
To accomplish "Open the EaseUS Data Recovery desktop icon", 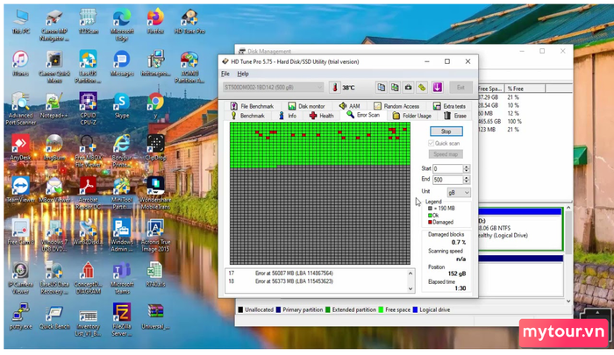I will click(x=54, y=277).
